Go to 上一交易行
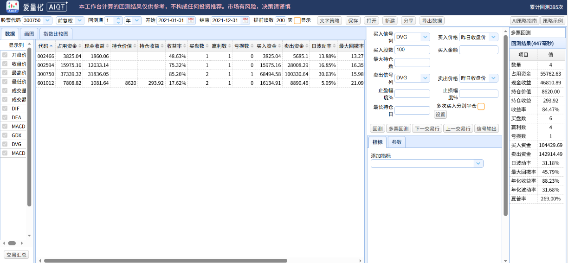The image size is (568, 263). click(458, 128)
